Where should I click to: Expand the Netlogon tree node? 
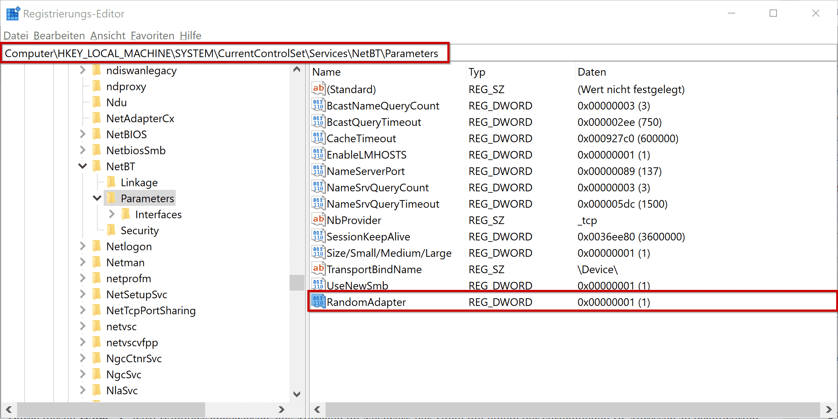(83, 246)
